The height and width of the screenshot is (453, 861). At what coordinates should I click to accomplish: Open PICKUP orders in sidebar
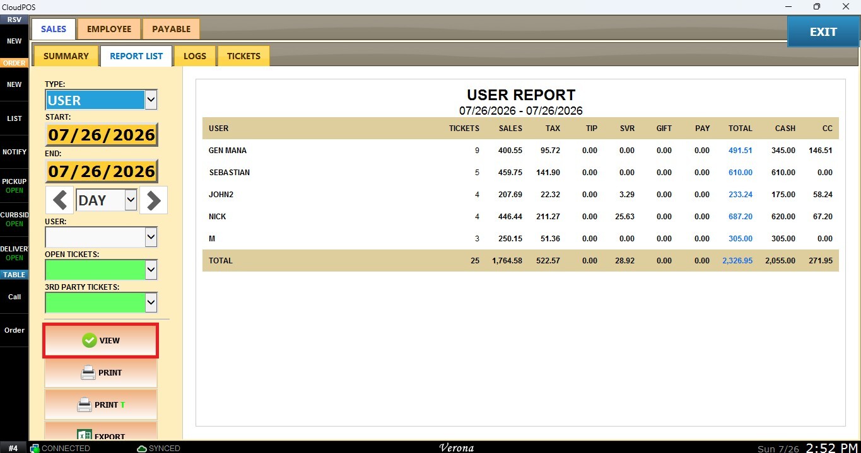tap(14, 185)
